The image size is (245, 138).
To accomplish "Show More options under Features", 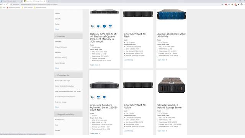I will (57, 68).
